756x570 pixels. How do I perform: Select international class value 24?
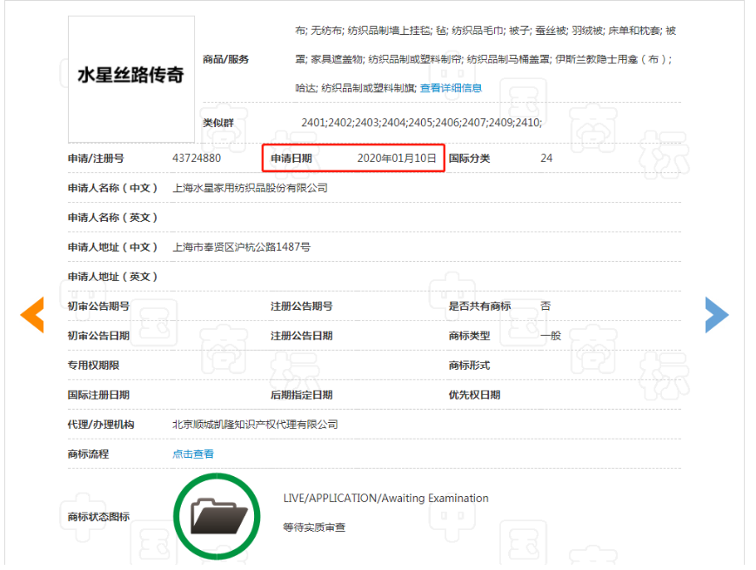[x=546, y=158]
